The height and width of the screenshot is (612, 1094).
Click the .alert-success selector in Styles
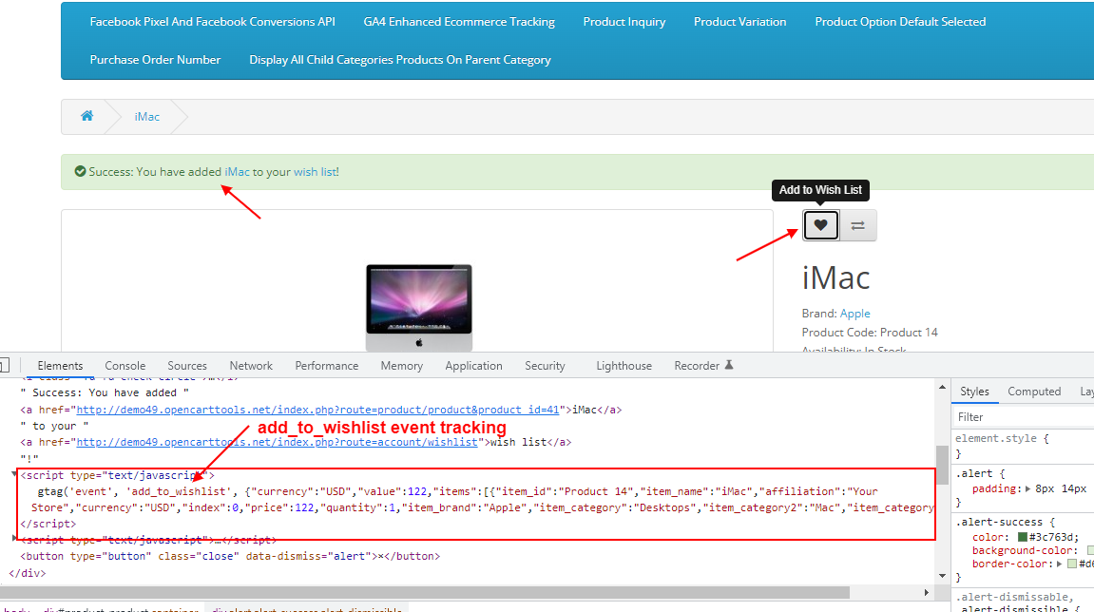pos(998,522)
